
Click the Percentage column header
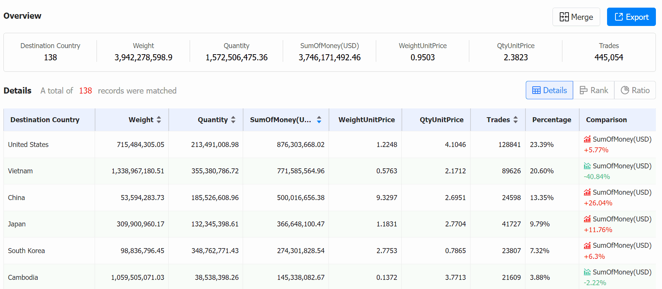pos(552,119)
